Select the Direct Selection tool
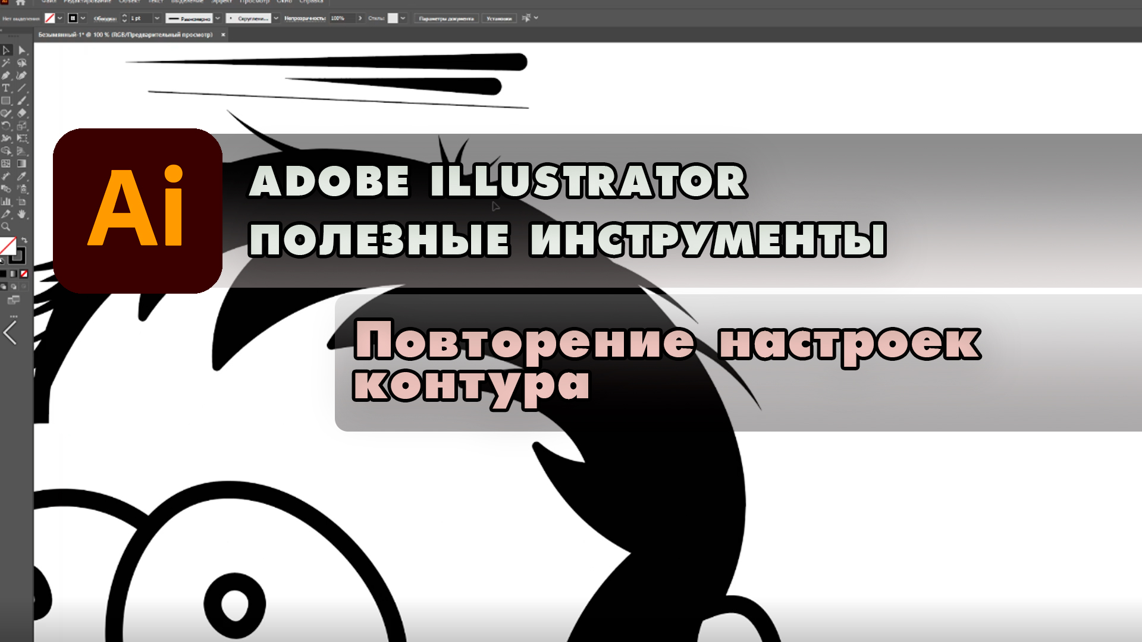Screen dimensions: 1142x642 [x=22, y=51]
